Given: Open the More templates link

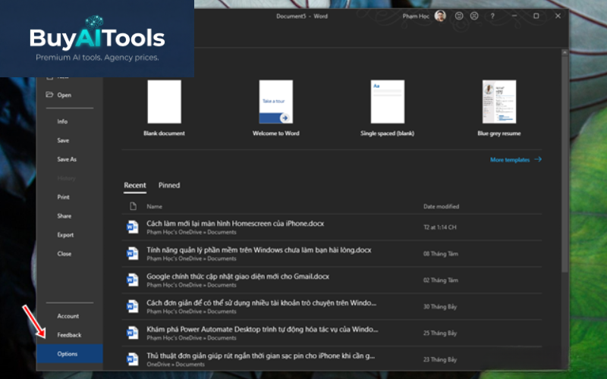Looking at the screenshot, I should pyautogui.click(x=510, y=160).
